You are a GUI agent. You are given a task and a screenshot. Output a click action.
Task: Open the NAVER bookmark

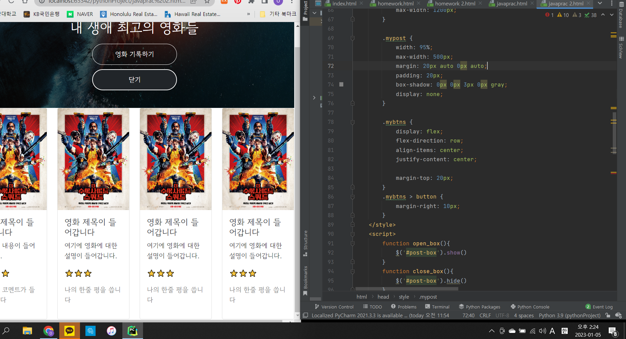click(80, 14)
